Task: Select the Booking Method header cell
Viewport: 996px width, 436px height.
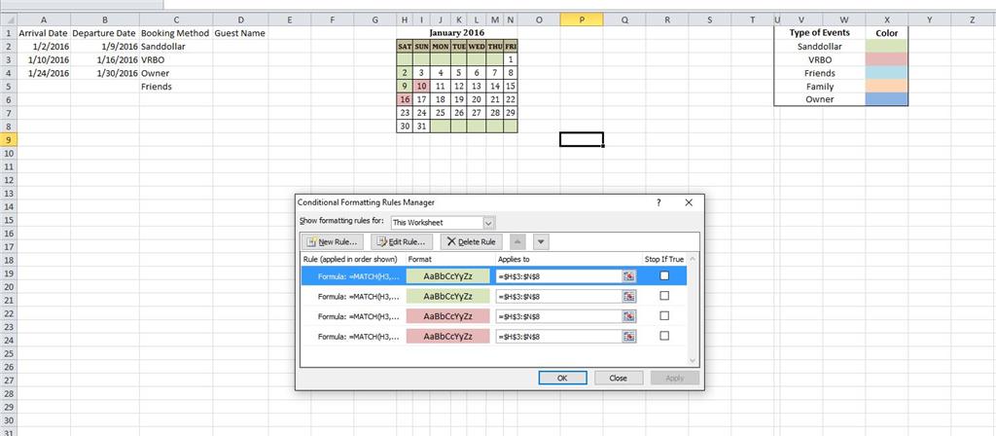Action: [x=176, y=33]
